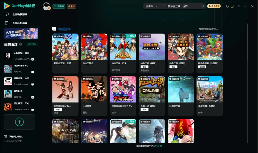Open customer support headset icon
The width and height of the screenshot is (258, 153).
[x=227, y=6]
